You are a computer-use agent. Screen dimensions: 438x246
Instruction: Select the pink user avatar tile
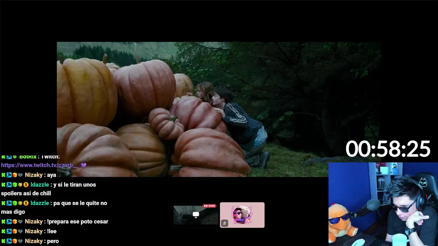(x=242, y=215)
